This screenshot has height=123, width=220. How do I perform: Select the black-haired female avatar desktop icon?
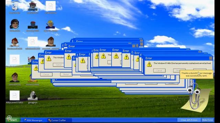coord(14,24)
